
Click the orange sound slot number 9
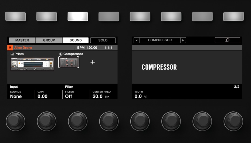[x=10, y=47]
